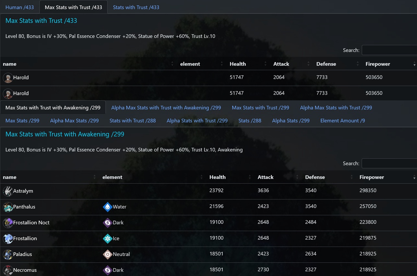Sort the pal table by name column

coord(50,177)
